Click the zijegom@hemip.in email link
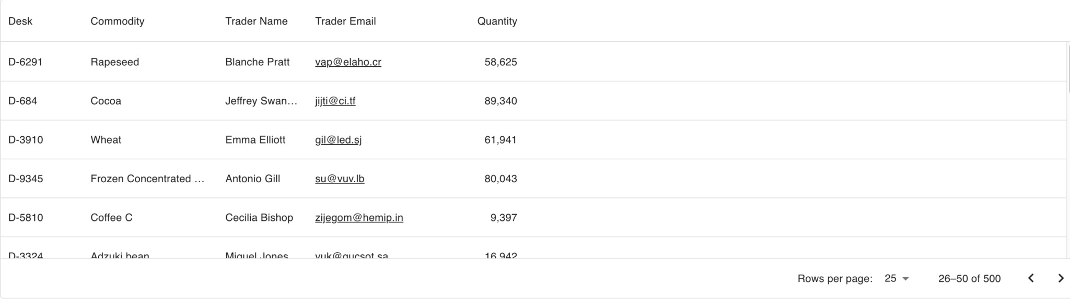1070x306 pixels. click(359, 218)
